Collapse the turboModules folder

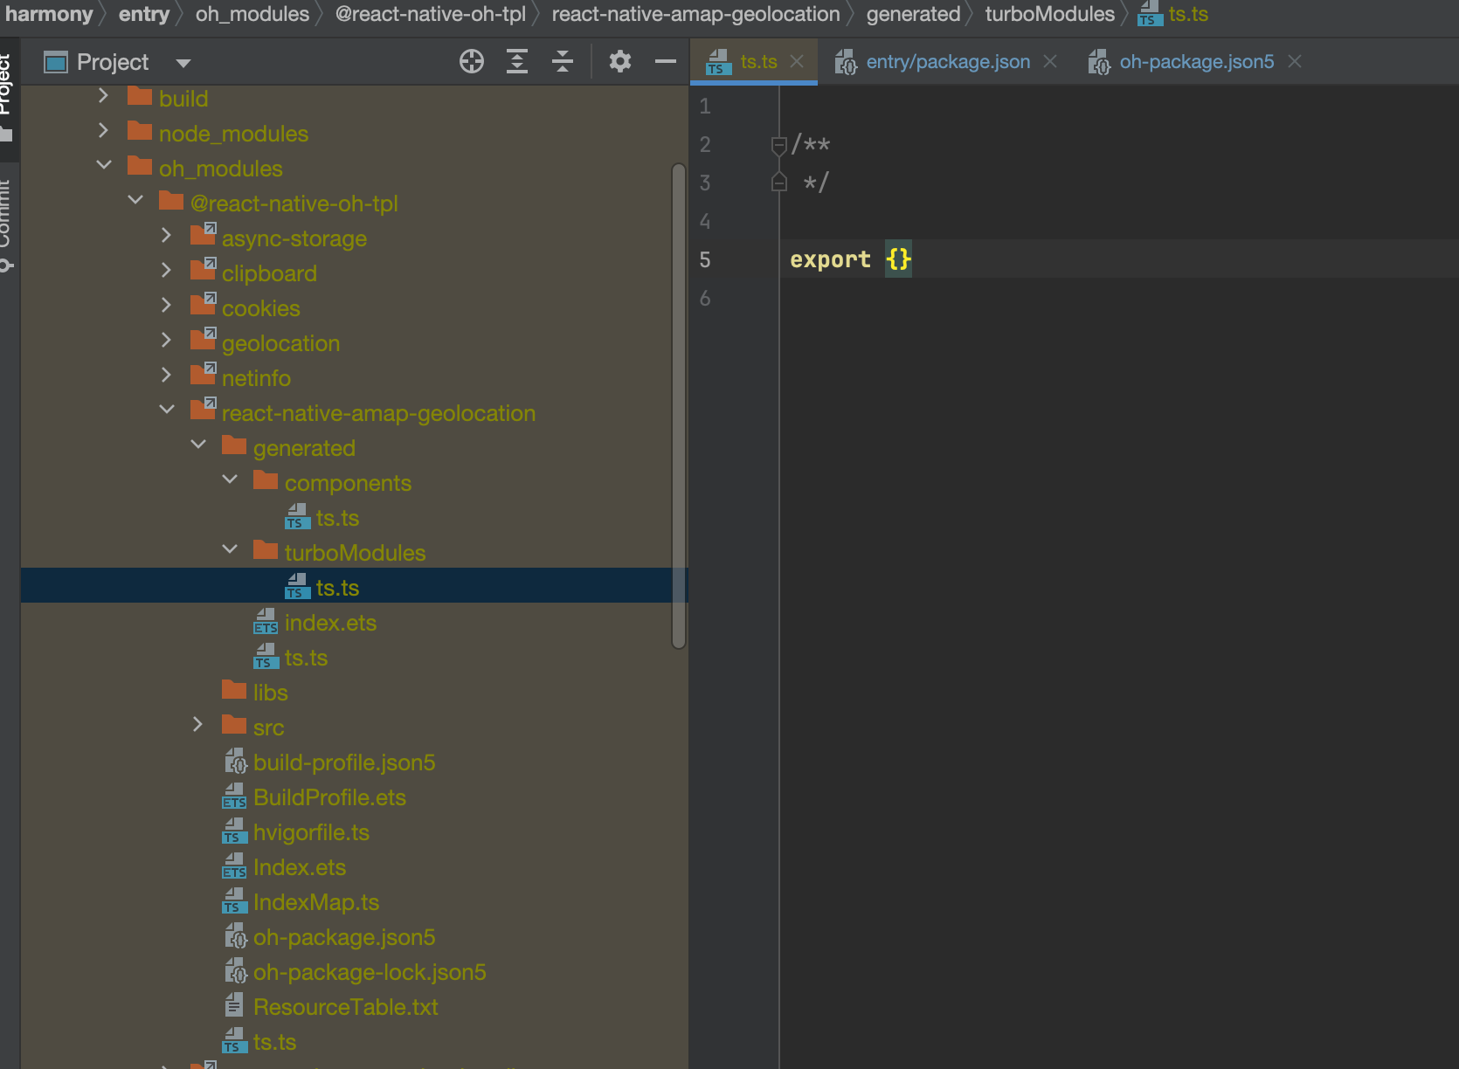[230, 548]
